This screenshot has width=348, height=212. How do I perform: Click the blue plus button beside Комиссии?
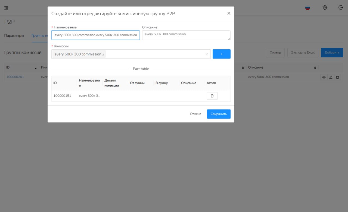pyautogui.click(x=221, y=54)
